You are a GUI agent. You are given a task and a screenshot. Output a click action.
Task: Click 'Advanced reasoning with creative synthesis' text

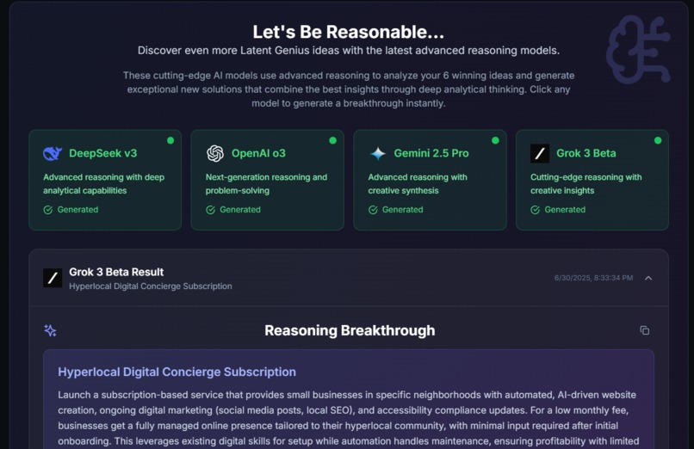point(418,184)
